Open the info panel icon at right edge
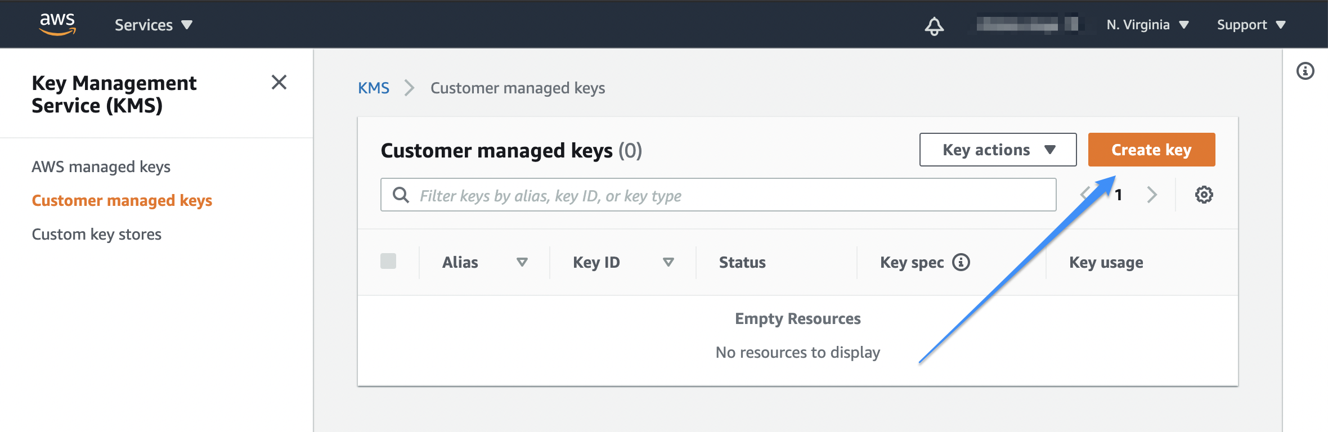 pos(1305,71)
